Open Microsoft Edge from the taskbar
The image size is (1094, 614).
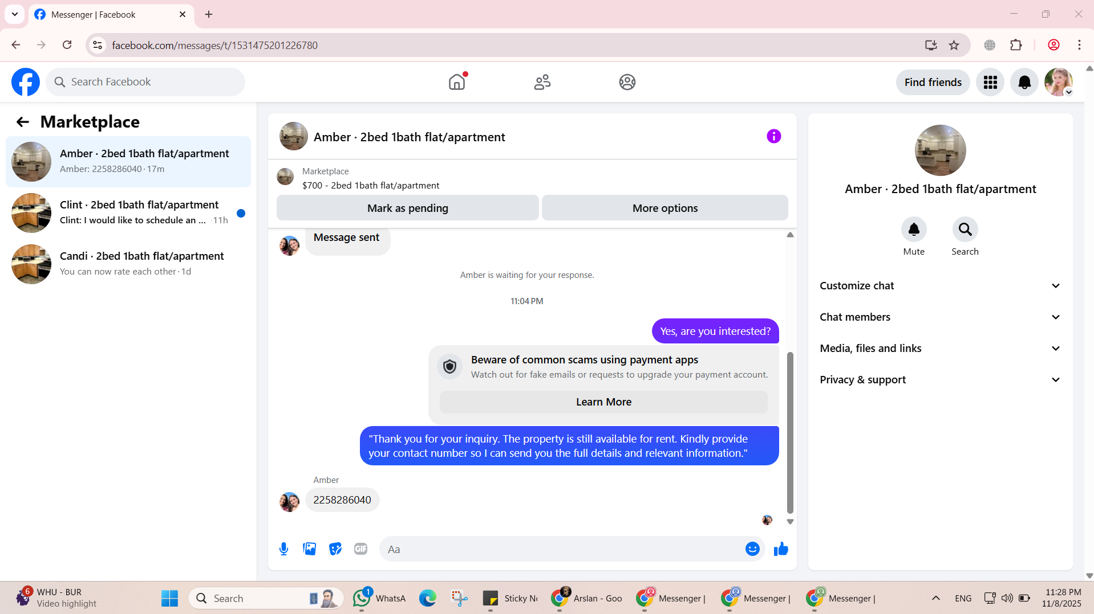pos(428,599)
